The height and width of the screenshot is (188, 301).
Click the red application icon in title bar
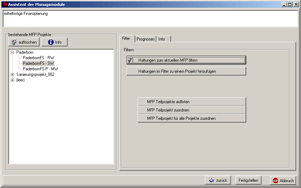click(x=5, y=5)
